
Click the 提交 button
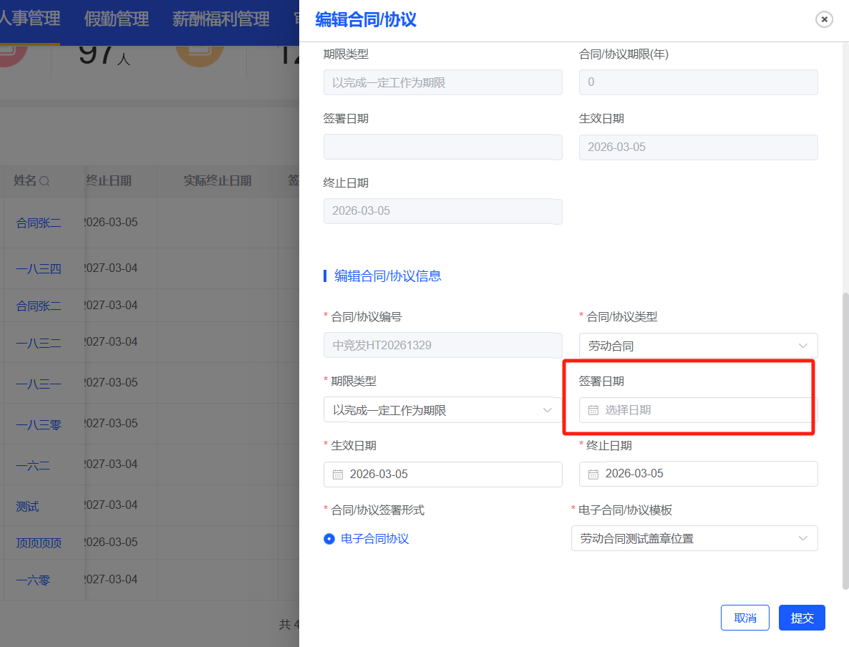click(801, 618)
